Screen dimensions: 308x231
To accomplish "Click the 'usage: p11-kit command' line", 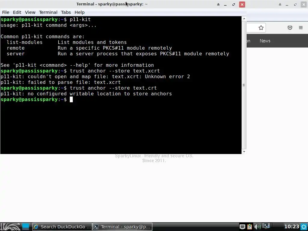I will (48, 25).
